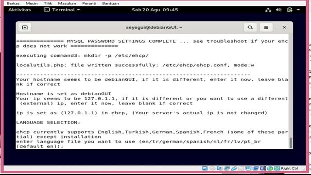This screenshot has height=175, width=311.
Task: Open the terminal hamburger menu
Action: pyautogui.click(x=266, y=27)
